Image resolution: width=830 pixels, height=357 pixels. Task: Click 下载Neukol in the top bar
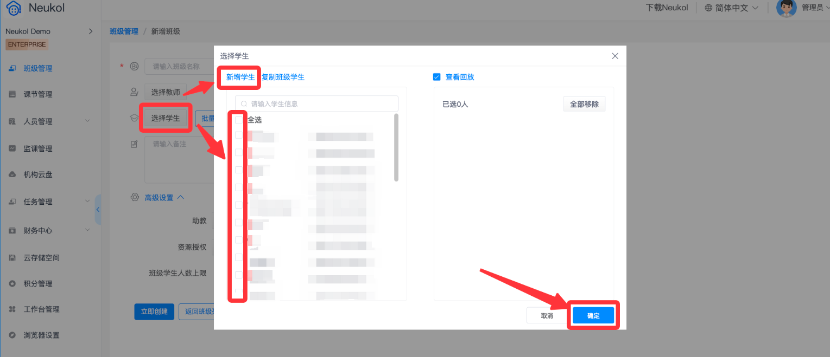click(x=667, y=8)
